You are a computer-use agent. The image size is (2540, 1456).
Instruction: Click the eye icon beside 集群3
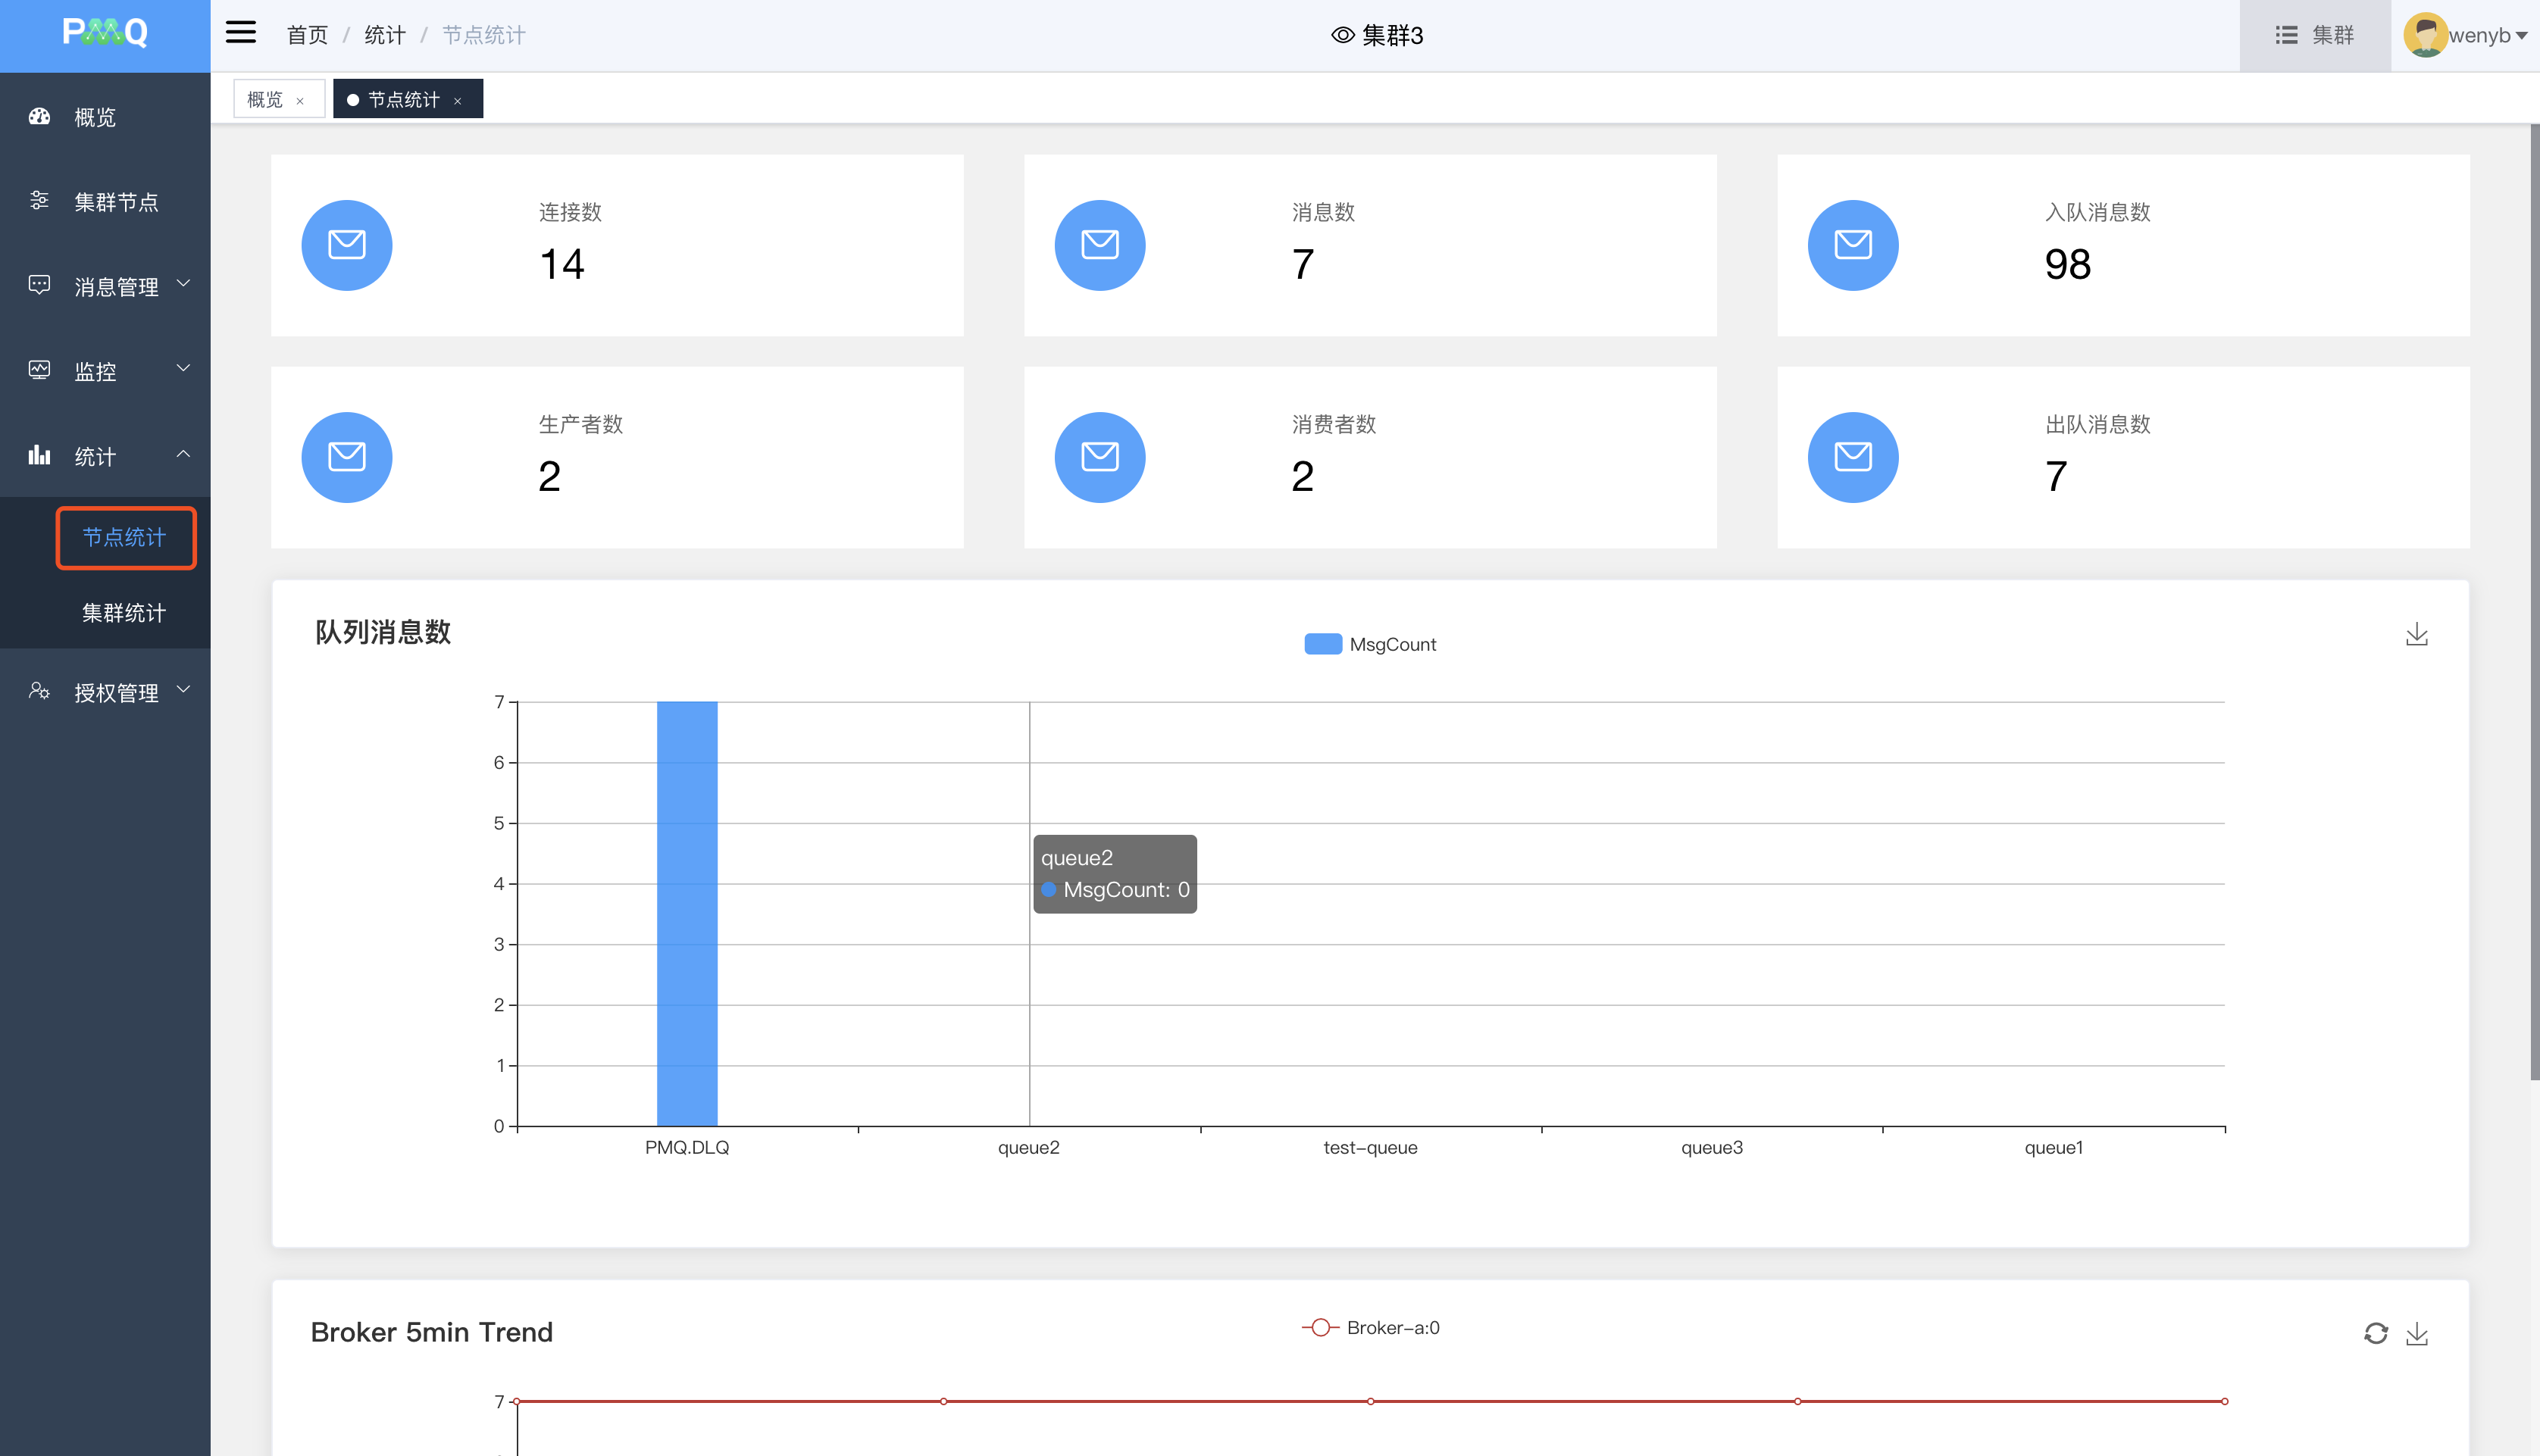click(x=1342, y=35)
